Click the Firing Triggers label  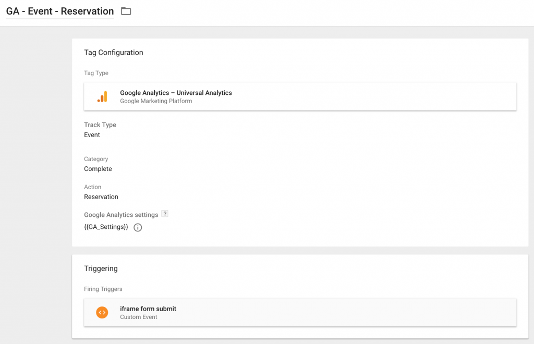103,289
